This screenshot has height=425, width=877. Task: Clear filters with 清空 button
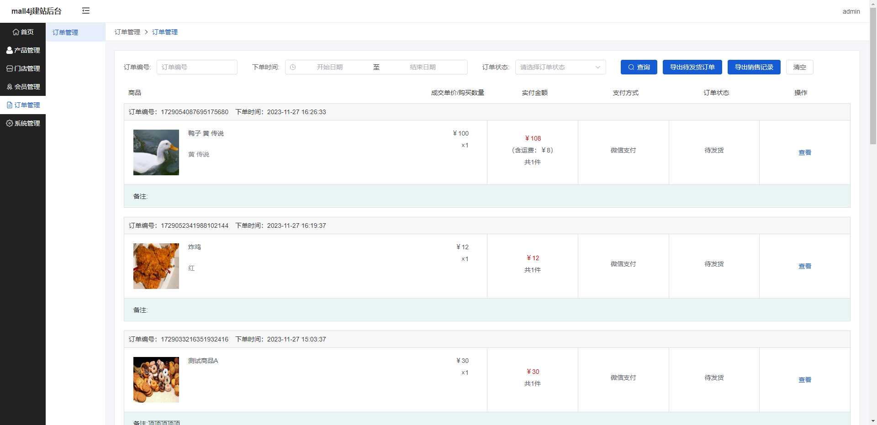(x=799, y=67)
